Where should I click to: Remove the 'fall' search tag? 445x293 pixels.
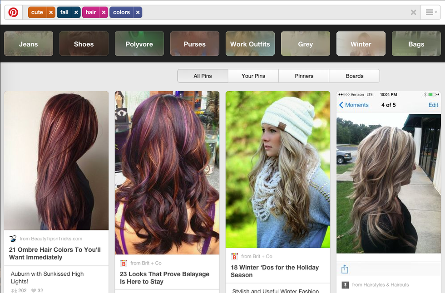(76, 12)
